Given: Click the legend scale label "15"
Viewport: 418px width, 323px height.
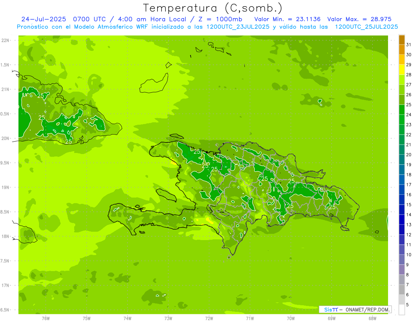Looking at the screenshot, I should (409, 205).
